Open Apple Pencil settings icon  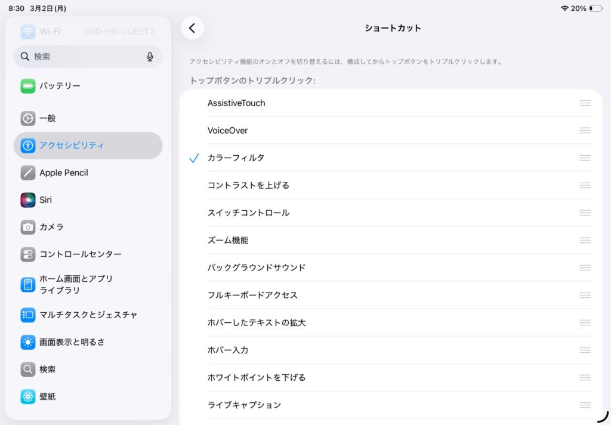(28, 173)
